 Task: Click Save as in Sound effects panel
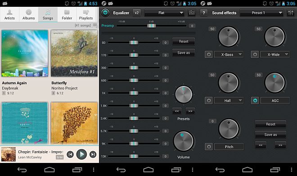[x=270, y=135]
